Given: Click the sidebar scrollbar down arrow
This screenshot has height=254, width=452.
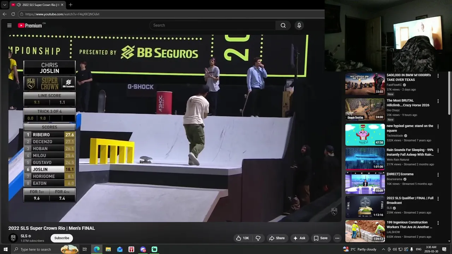Looking at the screenshot, I should coord(449,241).
